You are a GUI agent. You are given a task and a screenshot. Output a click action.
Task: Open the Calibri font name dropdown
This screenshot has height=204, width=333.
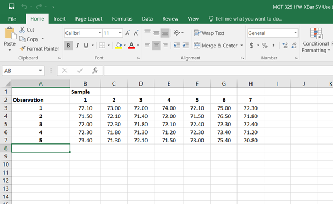[x=99, y=33]
